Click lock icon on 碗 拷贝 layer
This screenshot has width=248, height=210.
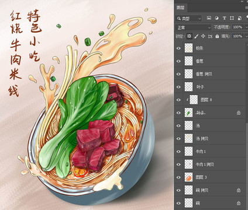(239, 190)
